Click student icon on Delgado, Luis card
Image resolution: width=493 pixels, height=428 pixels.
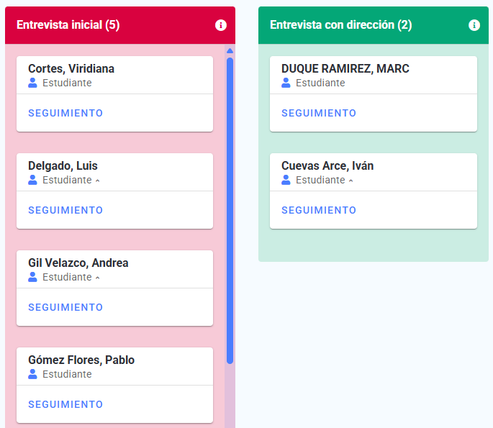coord(32,180)
